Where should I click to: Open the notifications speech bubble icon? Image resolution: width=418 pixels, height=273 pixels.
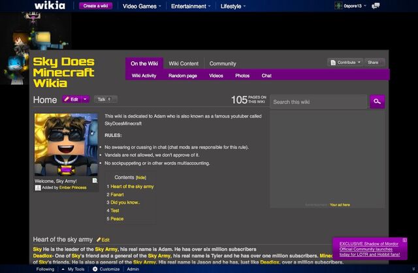pos(376,6)
